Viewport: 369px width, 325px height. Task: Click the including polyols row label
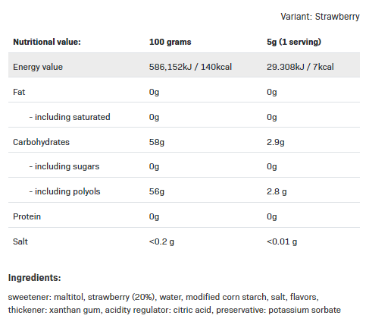(x=64, y=191)
